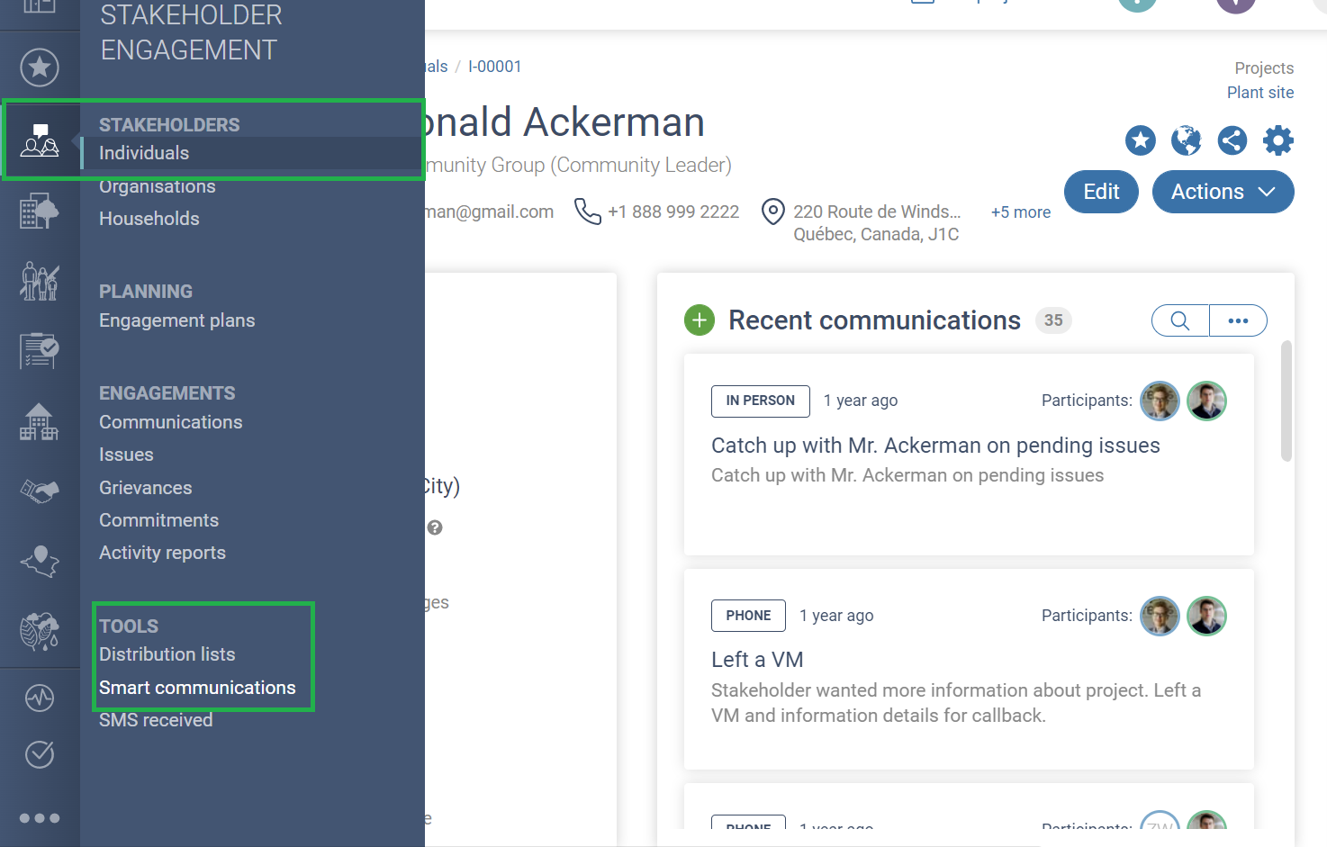Screen dimensions: 1327x847
Task: Open the Plant site project link
Action: [x=1260, y=93]
